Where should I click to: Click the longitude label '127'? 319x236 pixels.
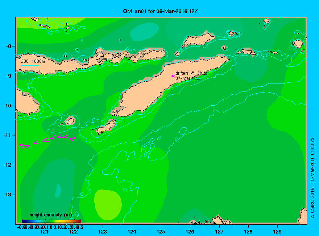(x=219, y=232)
